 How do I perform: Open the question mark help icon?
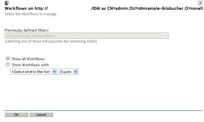[200, 3]
